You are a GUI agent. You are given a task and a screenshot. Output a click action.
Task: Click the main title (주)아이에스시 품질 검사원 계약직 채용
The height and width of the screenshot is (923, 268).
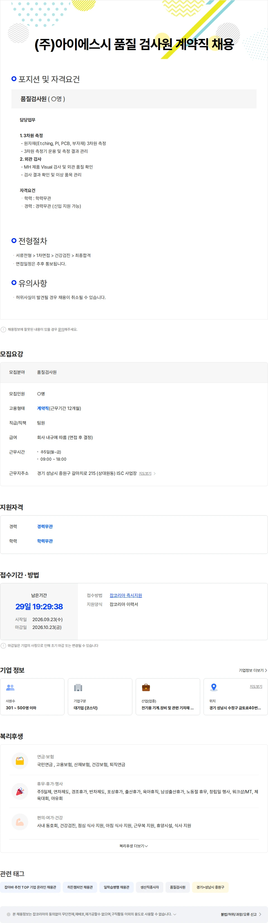[134, 44]
